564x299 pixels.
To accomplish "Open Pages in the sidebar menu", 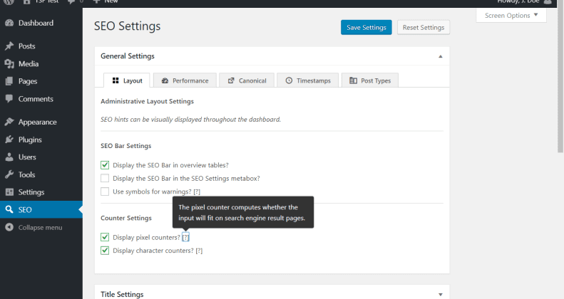I will point(41,81).
